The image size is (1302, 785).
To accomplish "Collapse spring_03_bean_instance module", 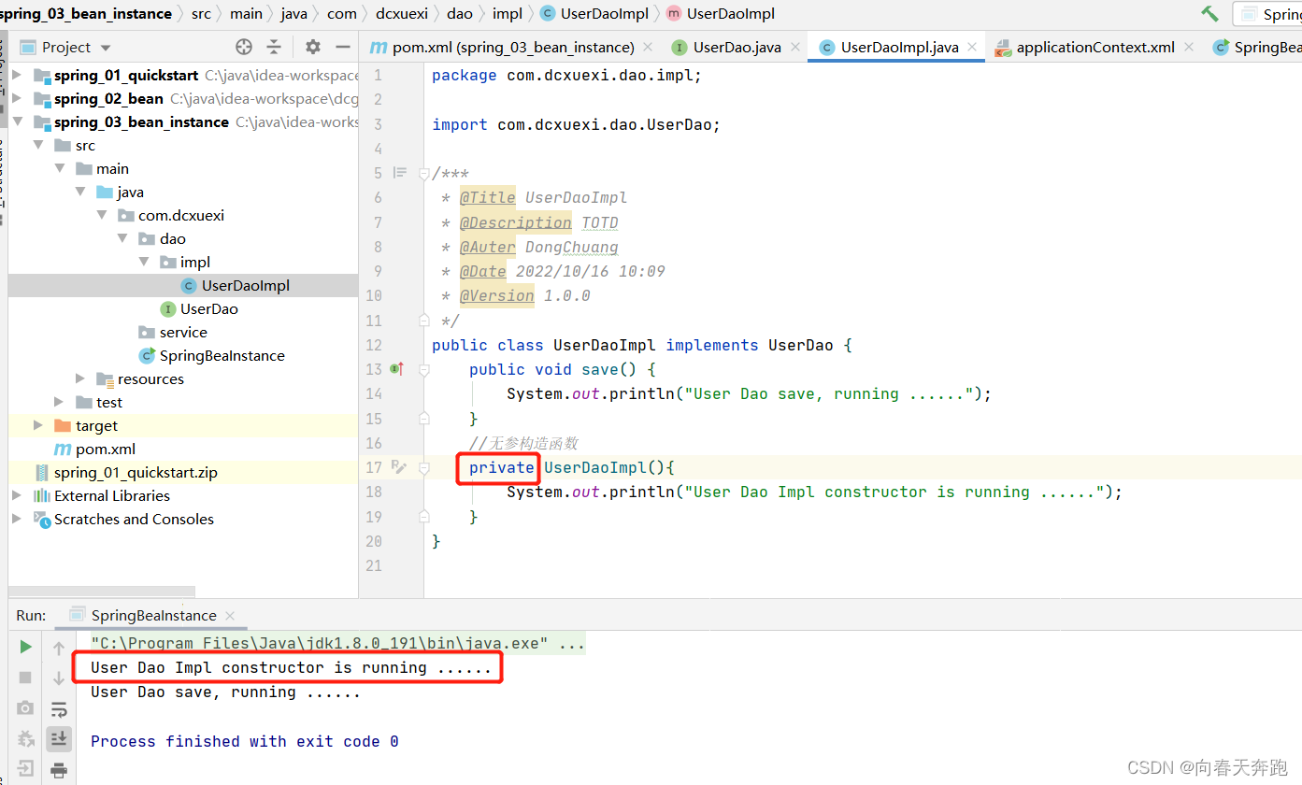I will [x=17, y=122].
